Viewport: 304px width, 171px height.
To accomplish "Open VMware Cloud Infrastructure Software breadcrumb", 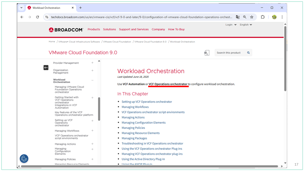I will coord(79,42).
